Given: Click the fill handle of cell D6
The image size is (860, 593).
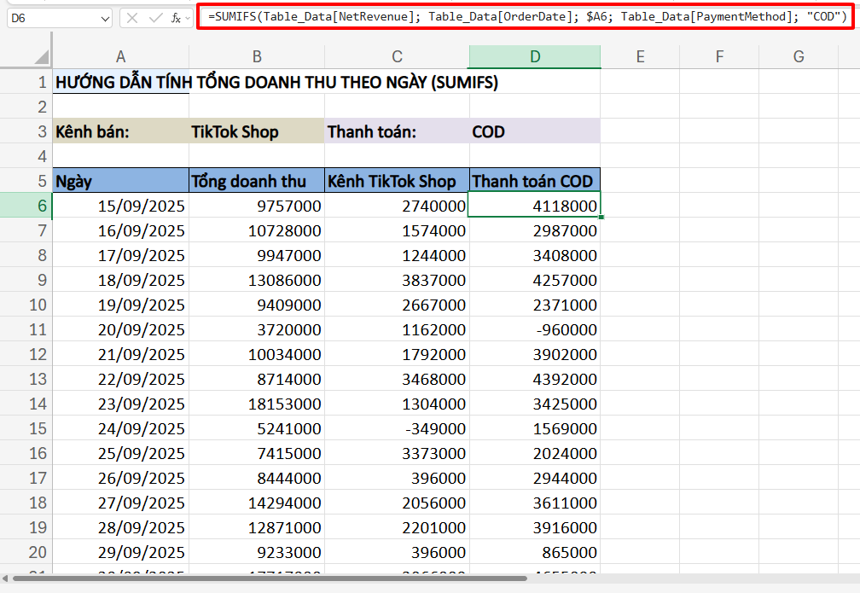Looking at the screenshot, I should (x=601, y=218).
